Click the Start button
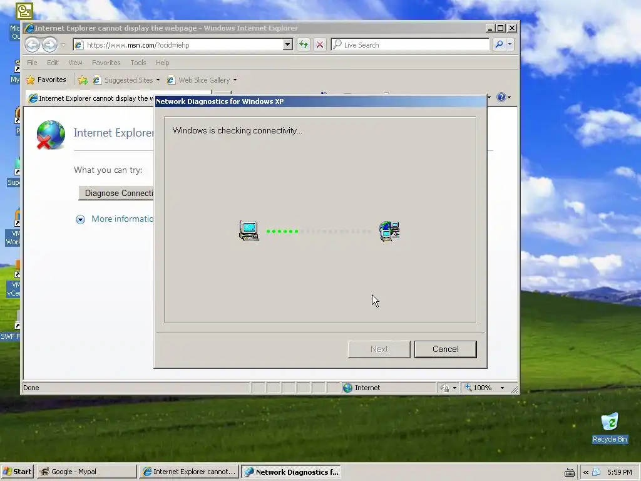 pyautogui.click(x=18, y=472)
